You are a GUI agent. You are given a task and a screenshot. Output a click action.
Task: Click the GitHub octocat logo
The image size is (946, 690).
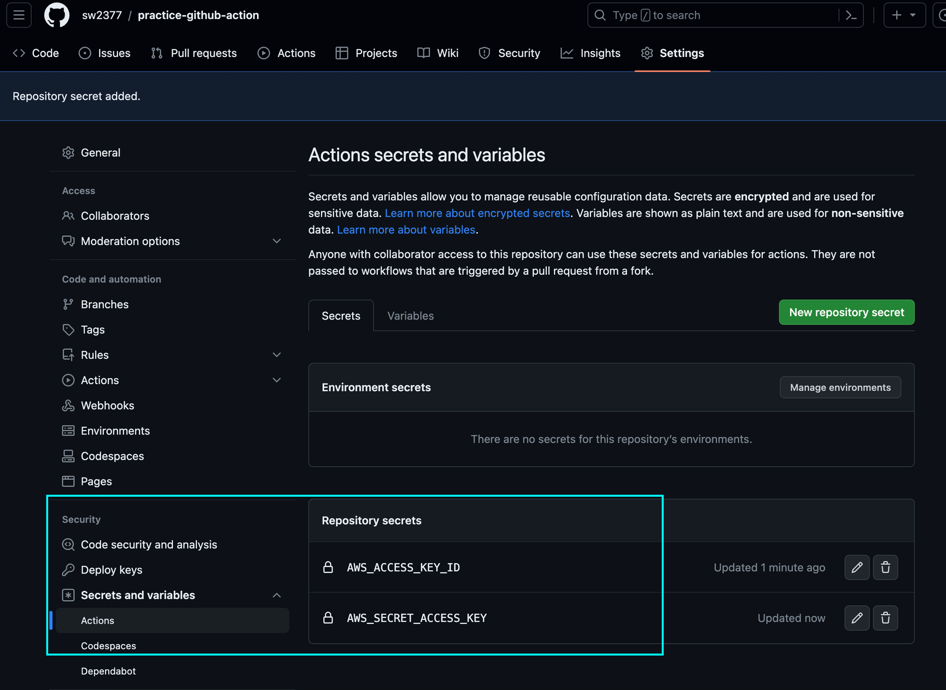coord(56,15)
